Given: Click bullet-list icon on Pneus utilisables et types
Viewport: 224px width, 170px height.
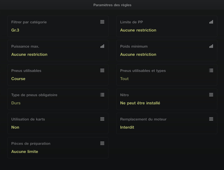Looking at the screenshot, I should 211,71.
